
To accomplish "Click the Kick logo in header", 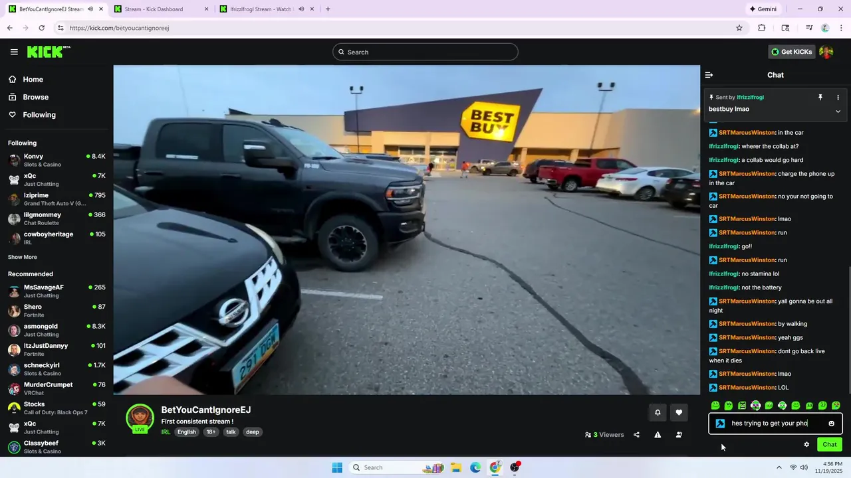I will click(x=49, y=52).
